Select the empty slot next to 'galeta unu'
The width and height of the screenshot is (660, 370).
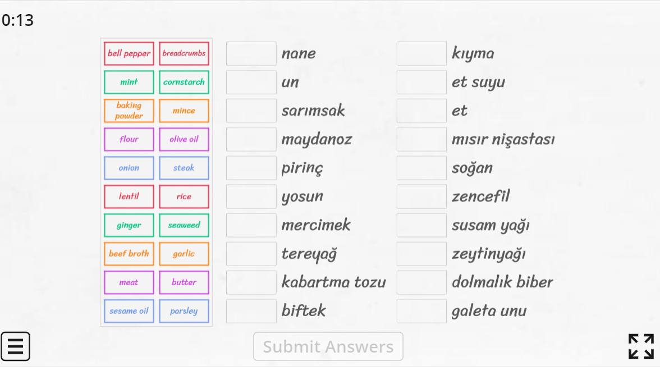(x=421, y=311)
